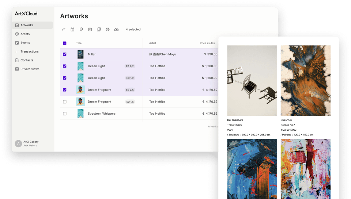Click the ArtXCloud logo

pos(26,14)
